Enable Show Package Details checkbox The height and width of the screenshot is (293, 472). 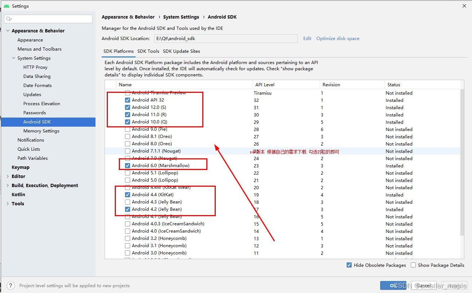click(x=413, y=265)
